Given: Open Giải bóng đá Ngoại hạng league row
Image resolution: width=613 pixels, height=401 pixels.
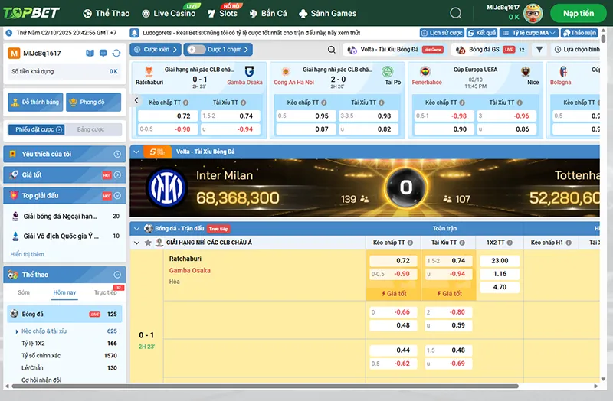Looking at the screenshot, I should [x=65, y=217].
